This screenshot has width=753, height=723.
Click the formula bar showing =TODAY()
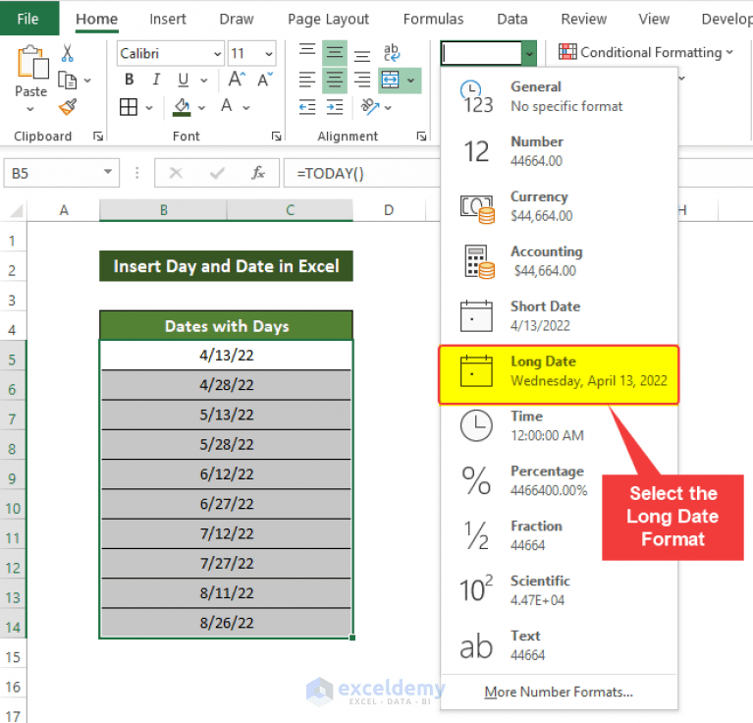click(362, 173)
